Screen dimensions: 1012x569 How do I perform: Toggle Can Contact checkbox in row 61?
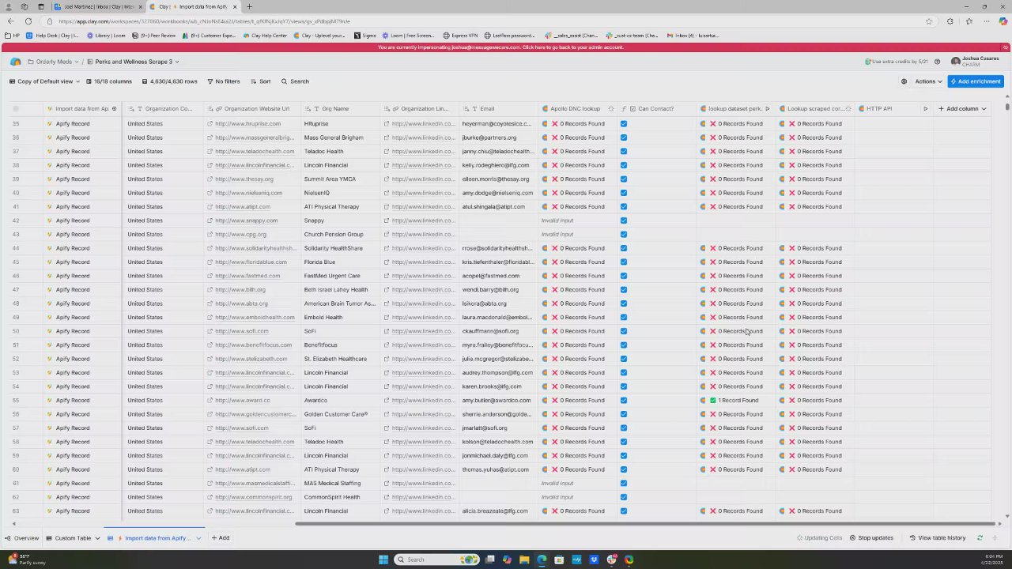(624, 484)
